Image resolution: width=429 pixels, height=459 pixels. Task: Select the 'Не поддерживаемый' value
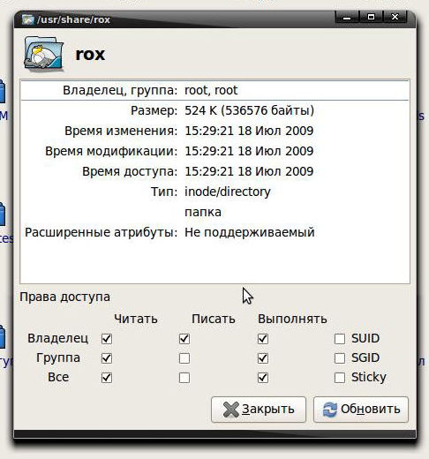coord(250,232)
